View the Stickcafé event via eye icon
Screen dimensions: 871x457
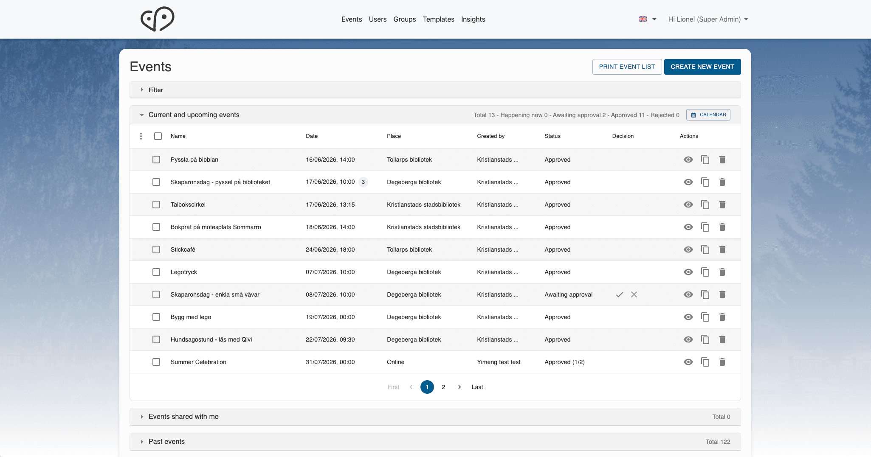coord(688,250)
